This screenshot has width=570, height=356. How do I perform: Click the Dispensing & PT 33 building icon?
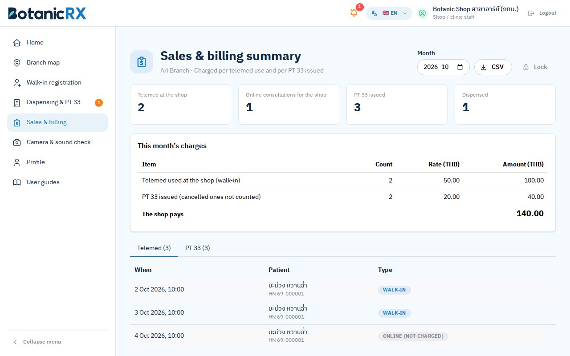pos(17,103)
